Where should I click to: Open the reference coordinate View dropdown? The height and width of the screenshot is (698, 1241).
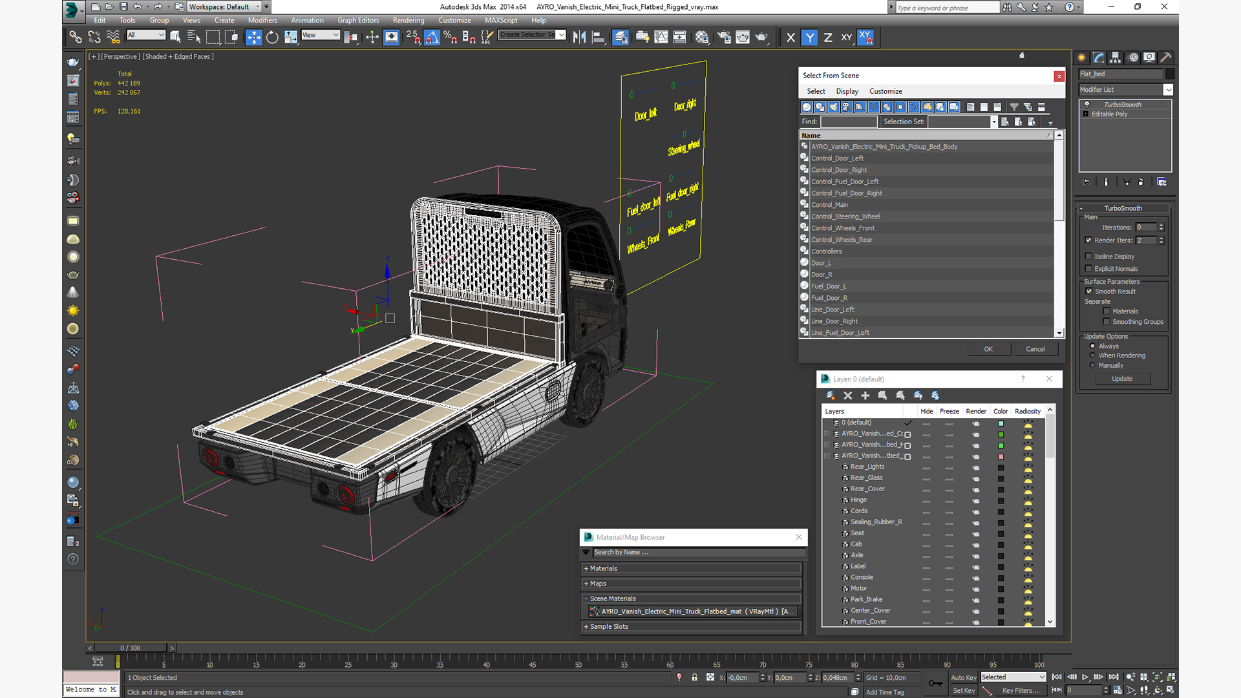[x=321, y=35]
